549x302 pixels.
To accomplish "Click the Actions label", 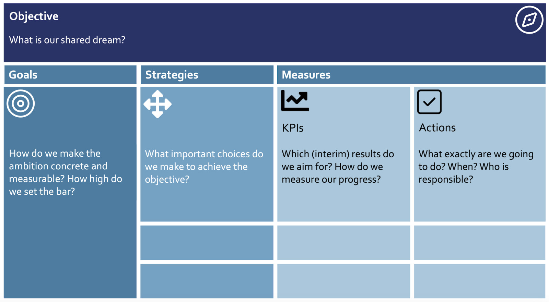I will click(437, 128).
